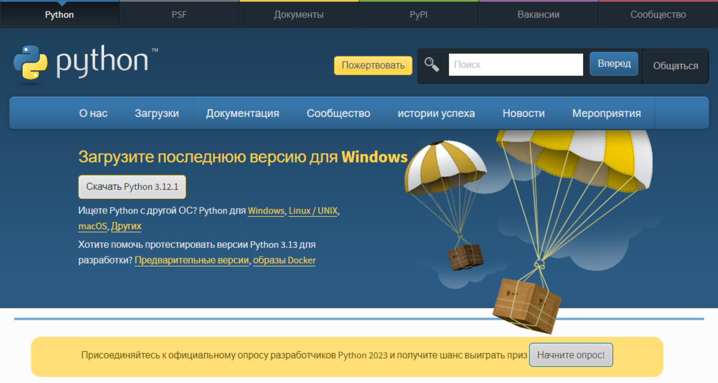Open the Общаться dropdown
The width and height of the screenshot is (718, 383).
click(x=675, y=66)
